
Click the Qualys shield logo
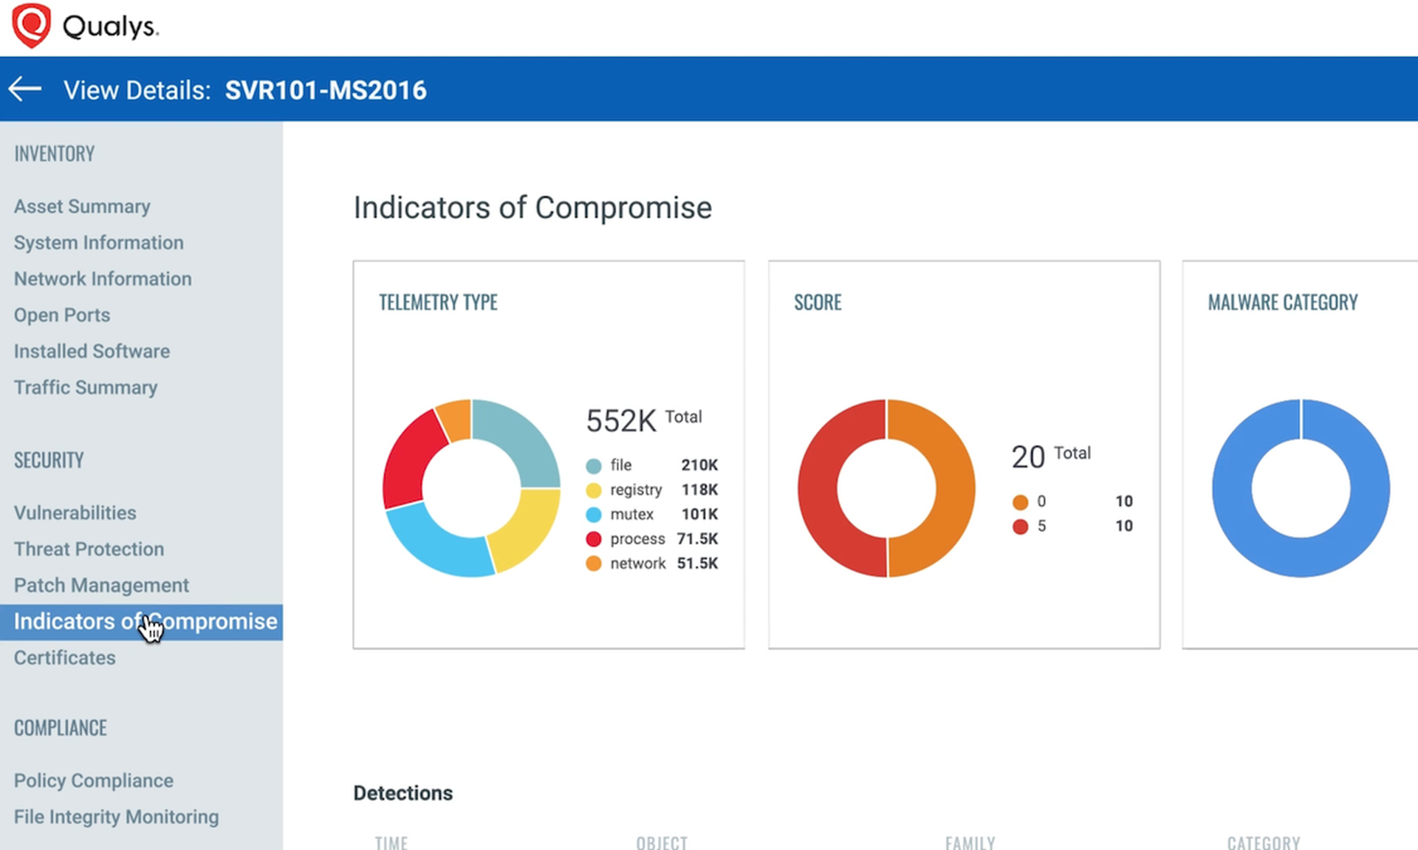click(31, 26)
